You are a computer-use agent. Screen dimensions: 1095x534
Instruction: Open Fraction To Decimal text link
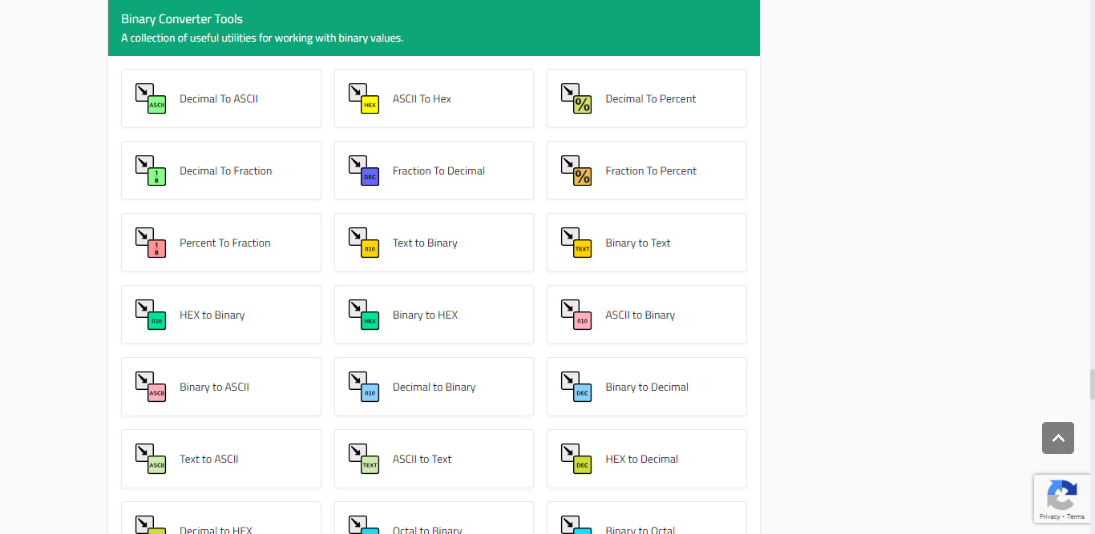438,171
